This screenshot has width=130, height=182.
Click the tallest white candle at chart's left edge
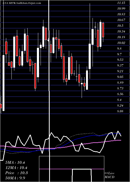pos(4,83)
